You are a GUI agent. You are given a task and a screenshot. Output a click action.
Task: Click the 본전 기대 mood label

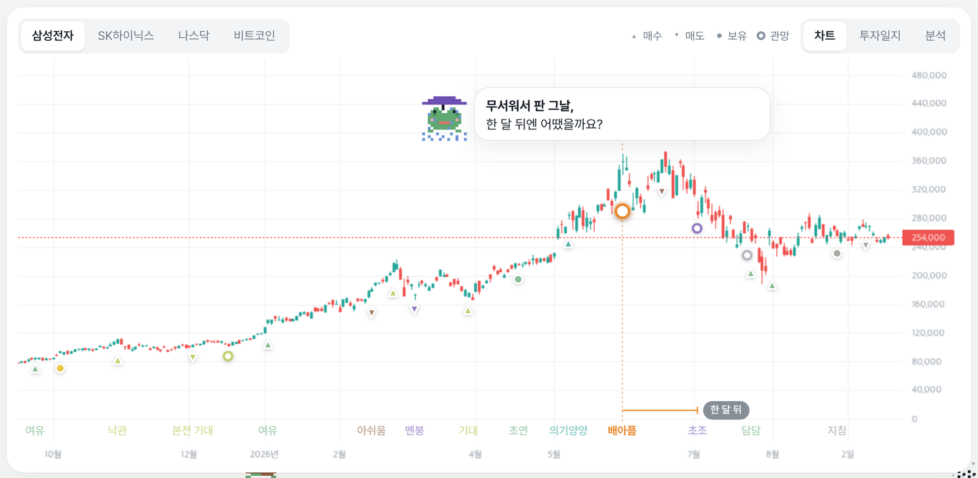point(193,430)
